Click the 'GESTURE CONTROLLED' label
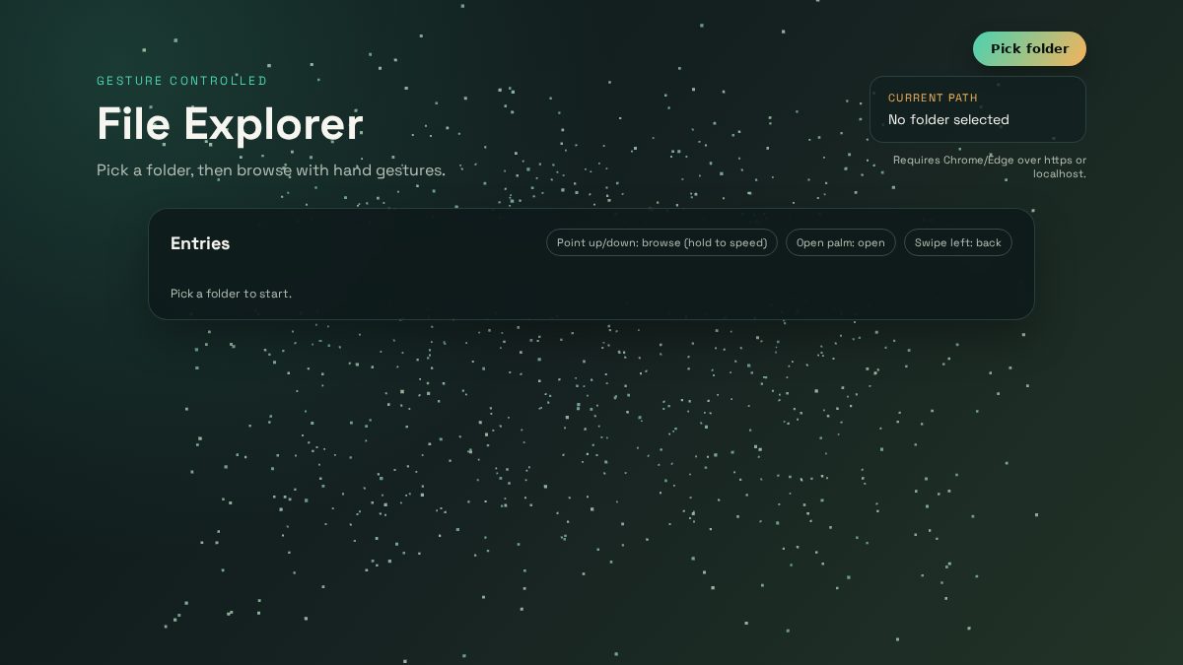 click(182, 81)
